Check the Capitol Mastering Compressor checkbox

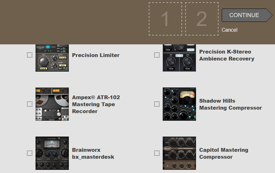(157, 153)
